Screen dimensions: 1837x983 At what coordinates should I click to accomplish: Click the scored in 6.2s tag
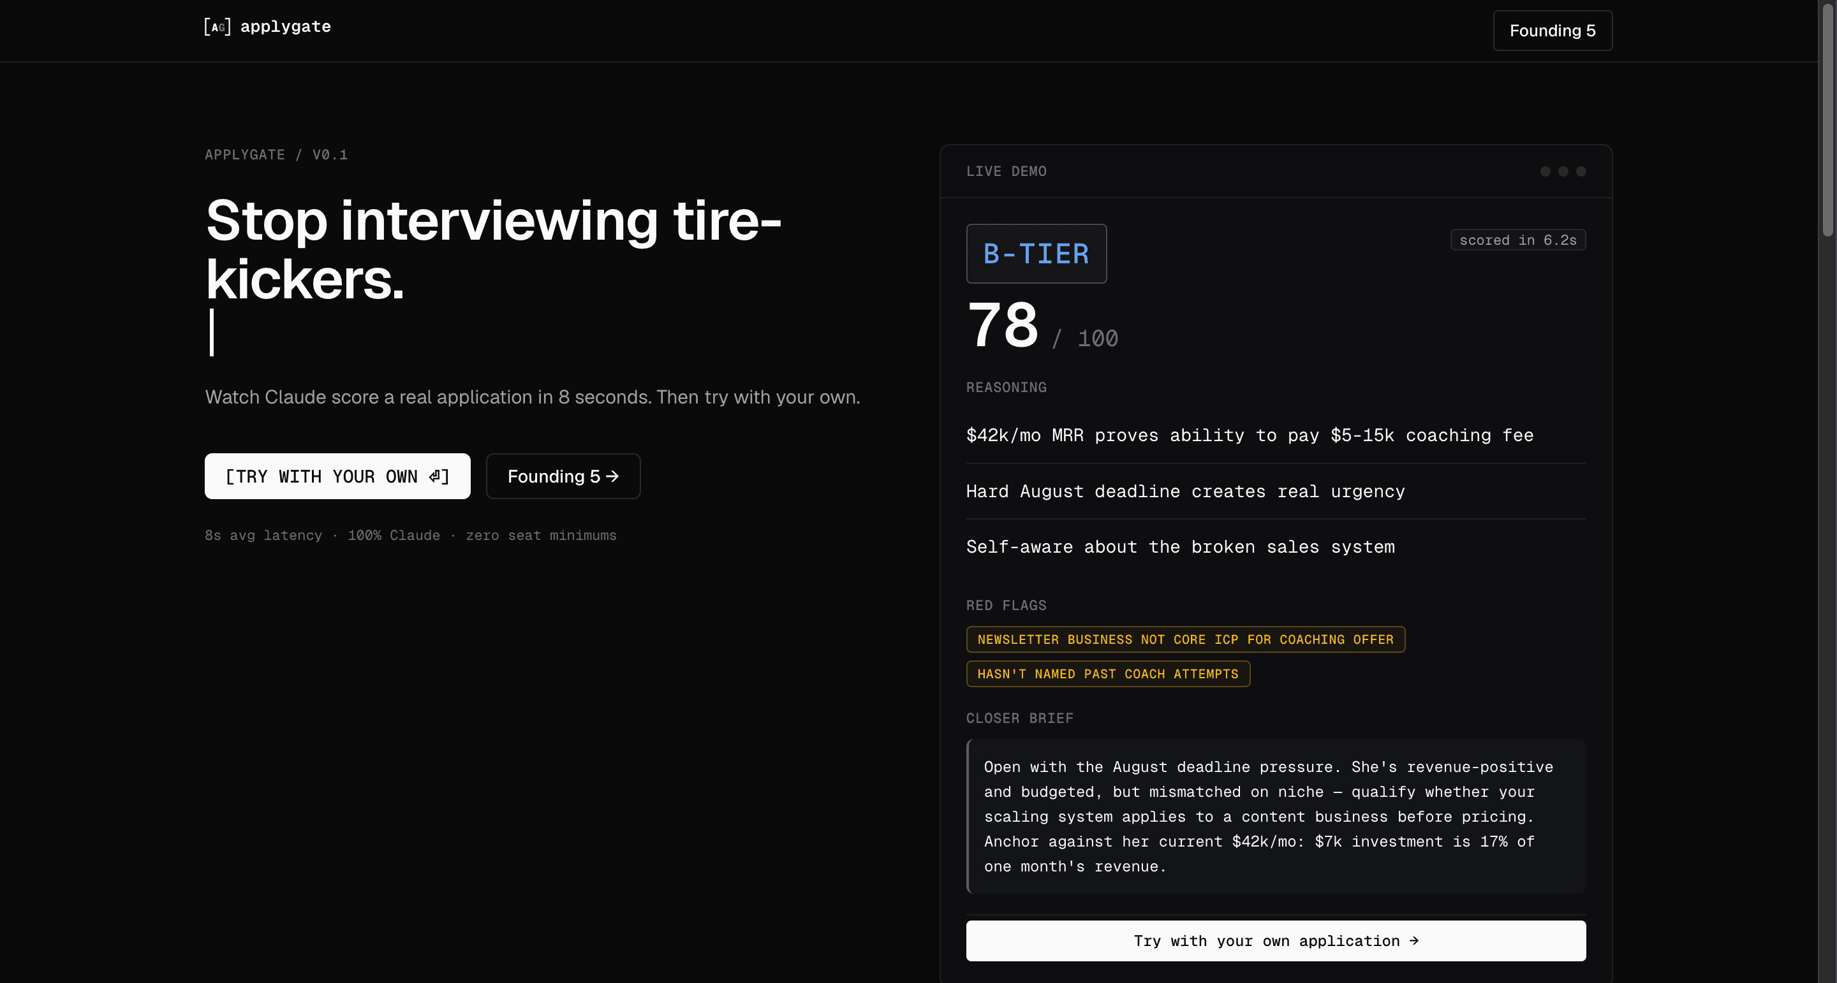pyautogui.click(x=1517, y=240)
